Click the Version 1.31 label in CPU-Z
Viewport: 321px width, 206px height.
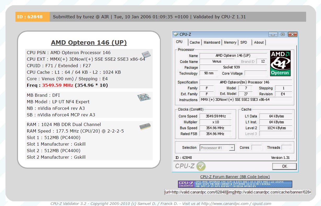(280, 158)
